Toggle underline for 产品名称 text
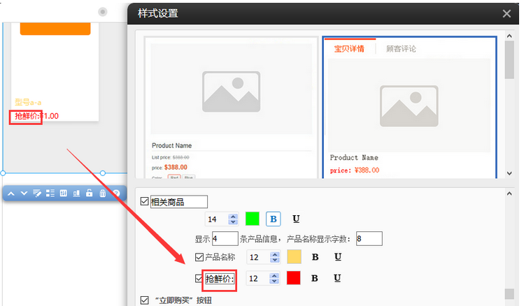 tap(337, 257)
